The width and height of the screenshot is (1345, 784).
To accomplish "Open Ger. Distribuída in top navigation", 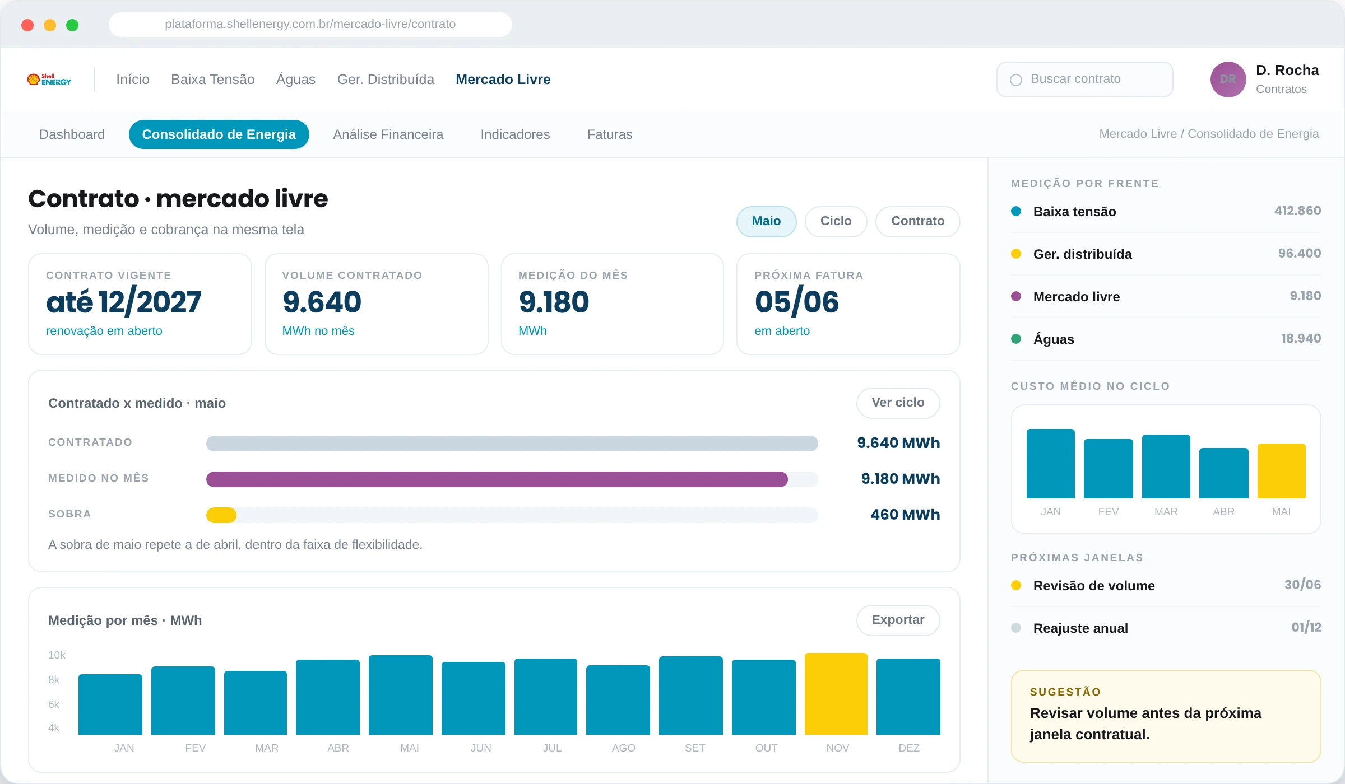I will pos(386,80).
